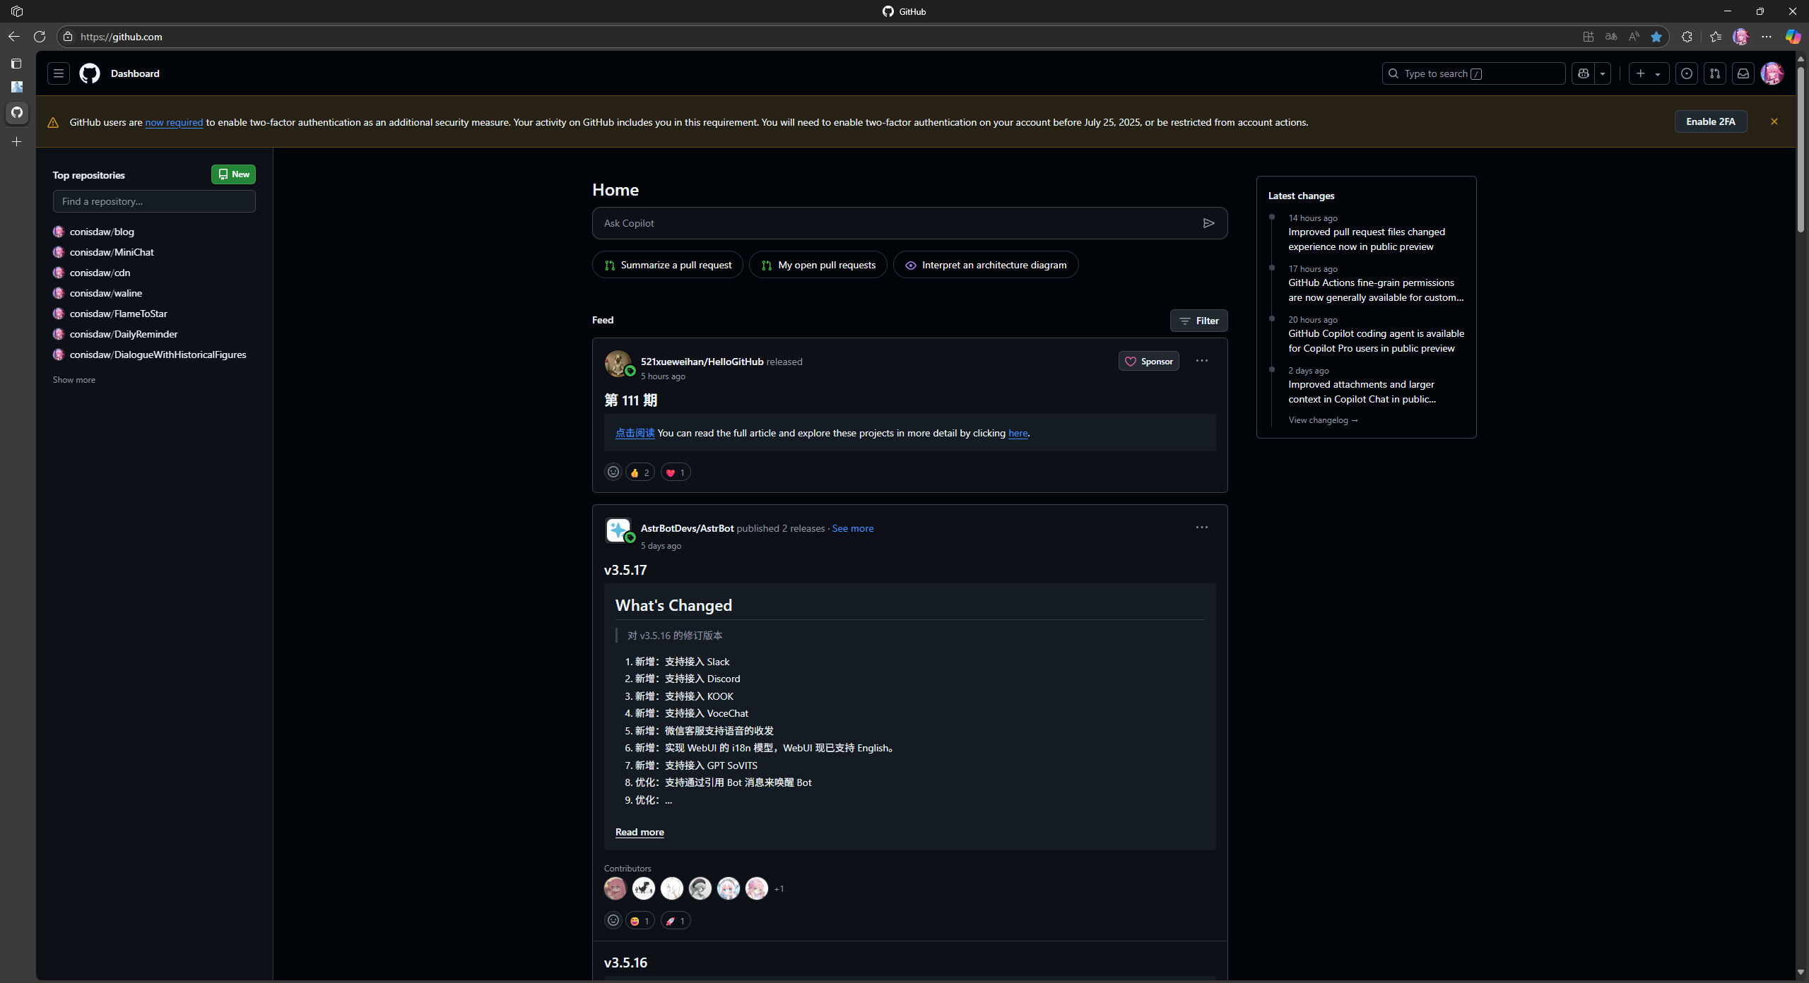
Task: Open the v3.5.17 release title
Action: [x=625, y=570]
